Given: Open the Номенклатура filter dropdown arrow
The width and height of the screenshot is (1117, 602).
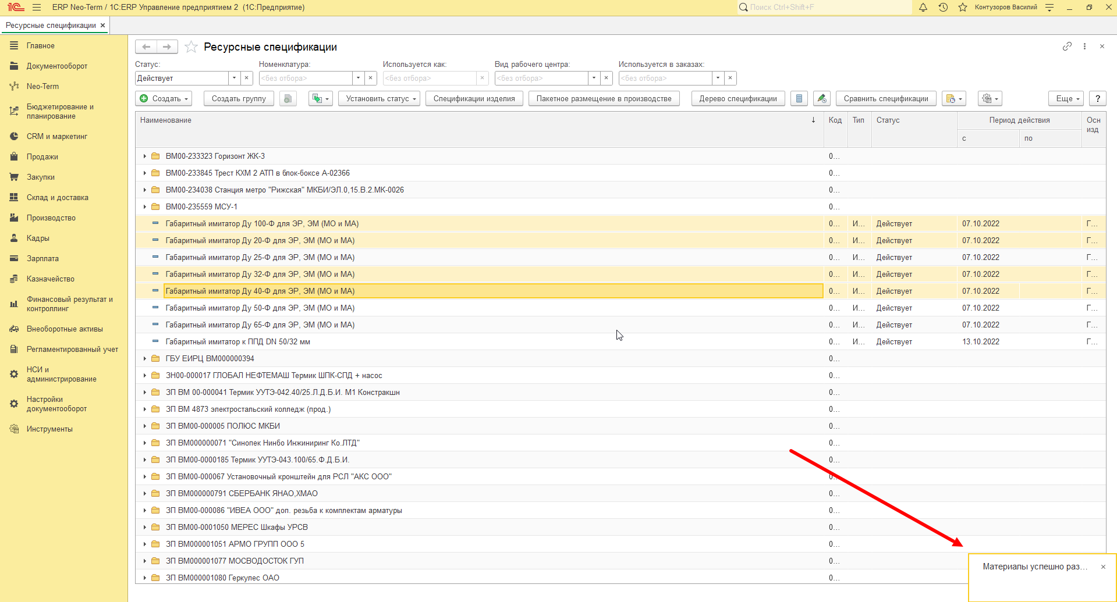Looking at the screenshot, I should (358, 78).
